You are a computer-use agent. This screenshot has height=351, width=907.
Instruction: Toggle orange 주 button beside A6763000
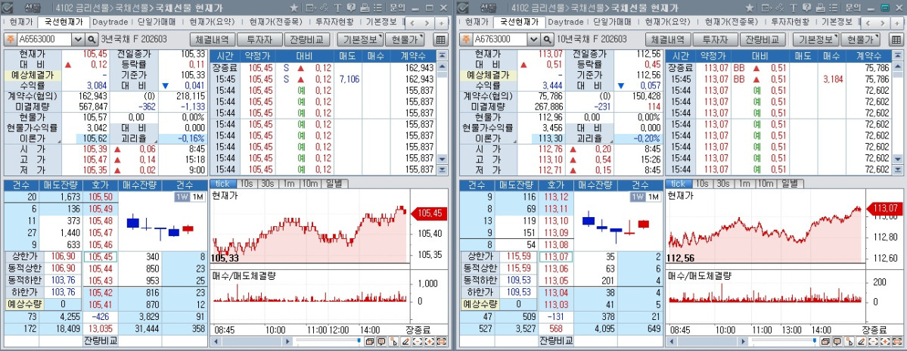(x=466, y=39)
